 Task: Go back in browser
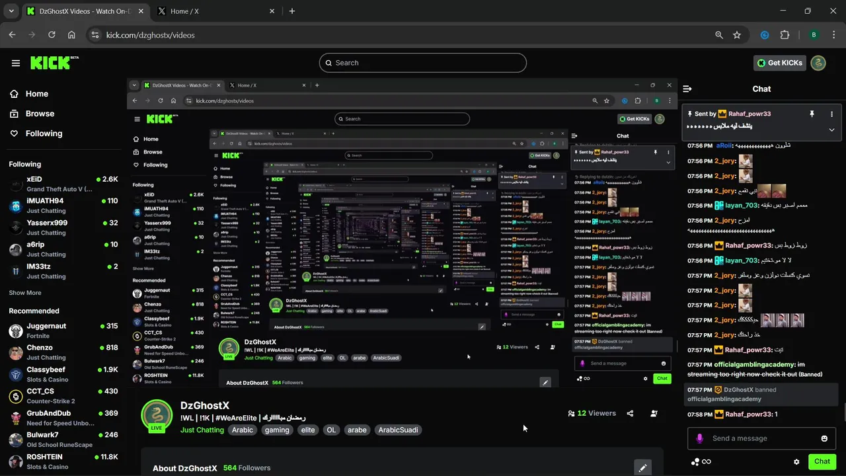(x=12, y=35)
